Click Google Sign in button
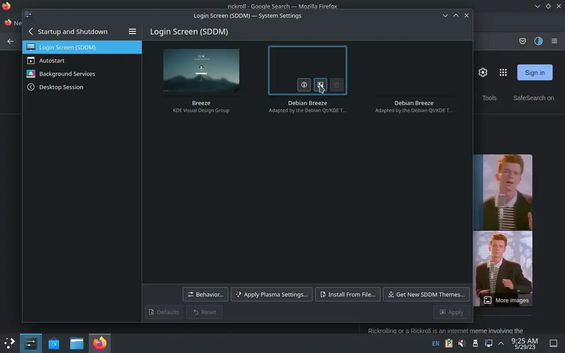The width and height of the screenshot is (565, 353). (x=535, y=72)
